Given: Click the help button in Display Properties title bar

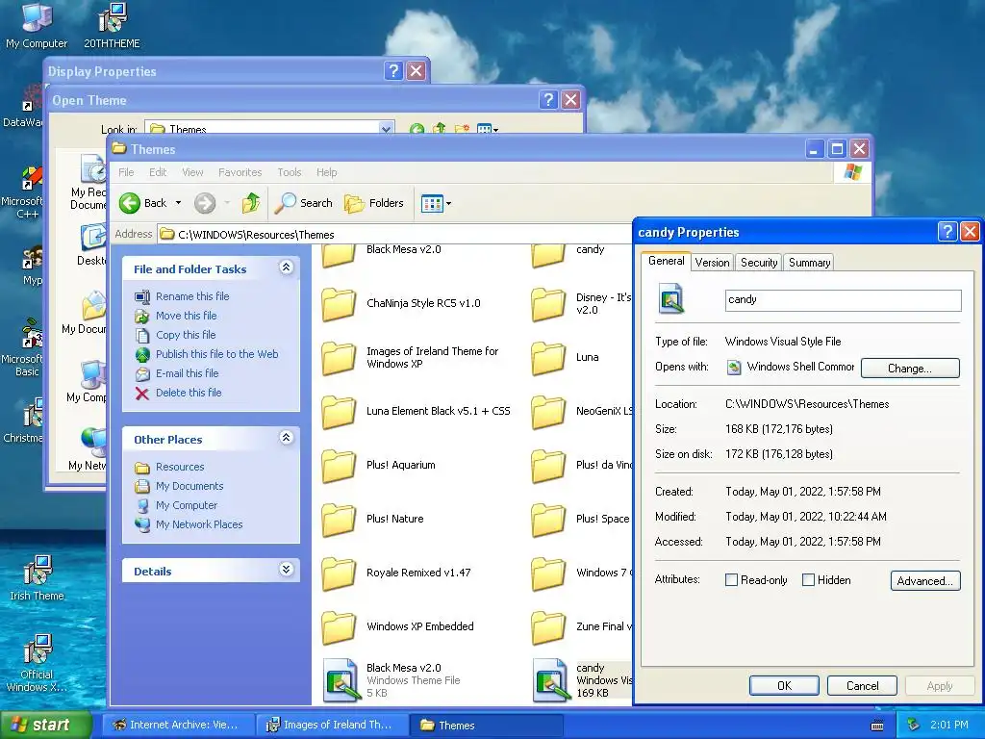Looking at the screenshot, I should [393, 71].
